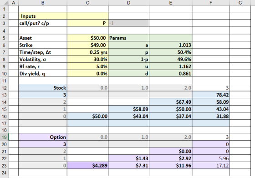Select row 19 header
This screenshot has height=178, width=255.
4,137
